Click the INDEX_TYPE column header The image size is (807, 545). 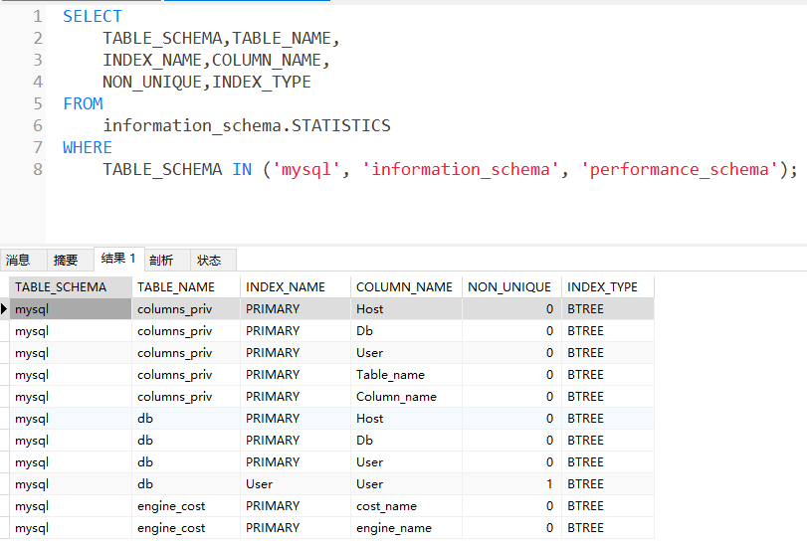click(x=608, y=286)
